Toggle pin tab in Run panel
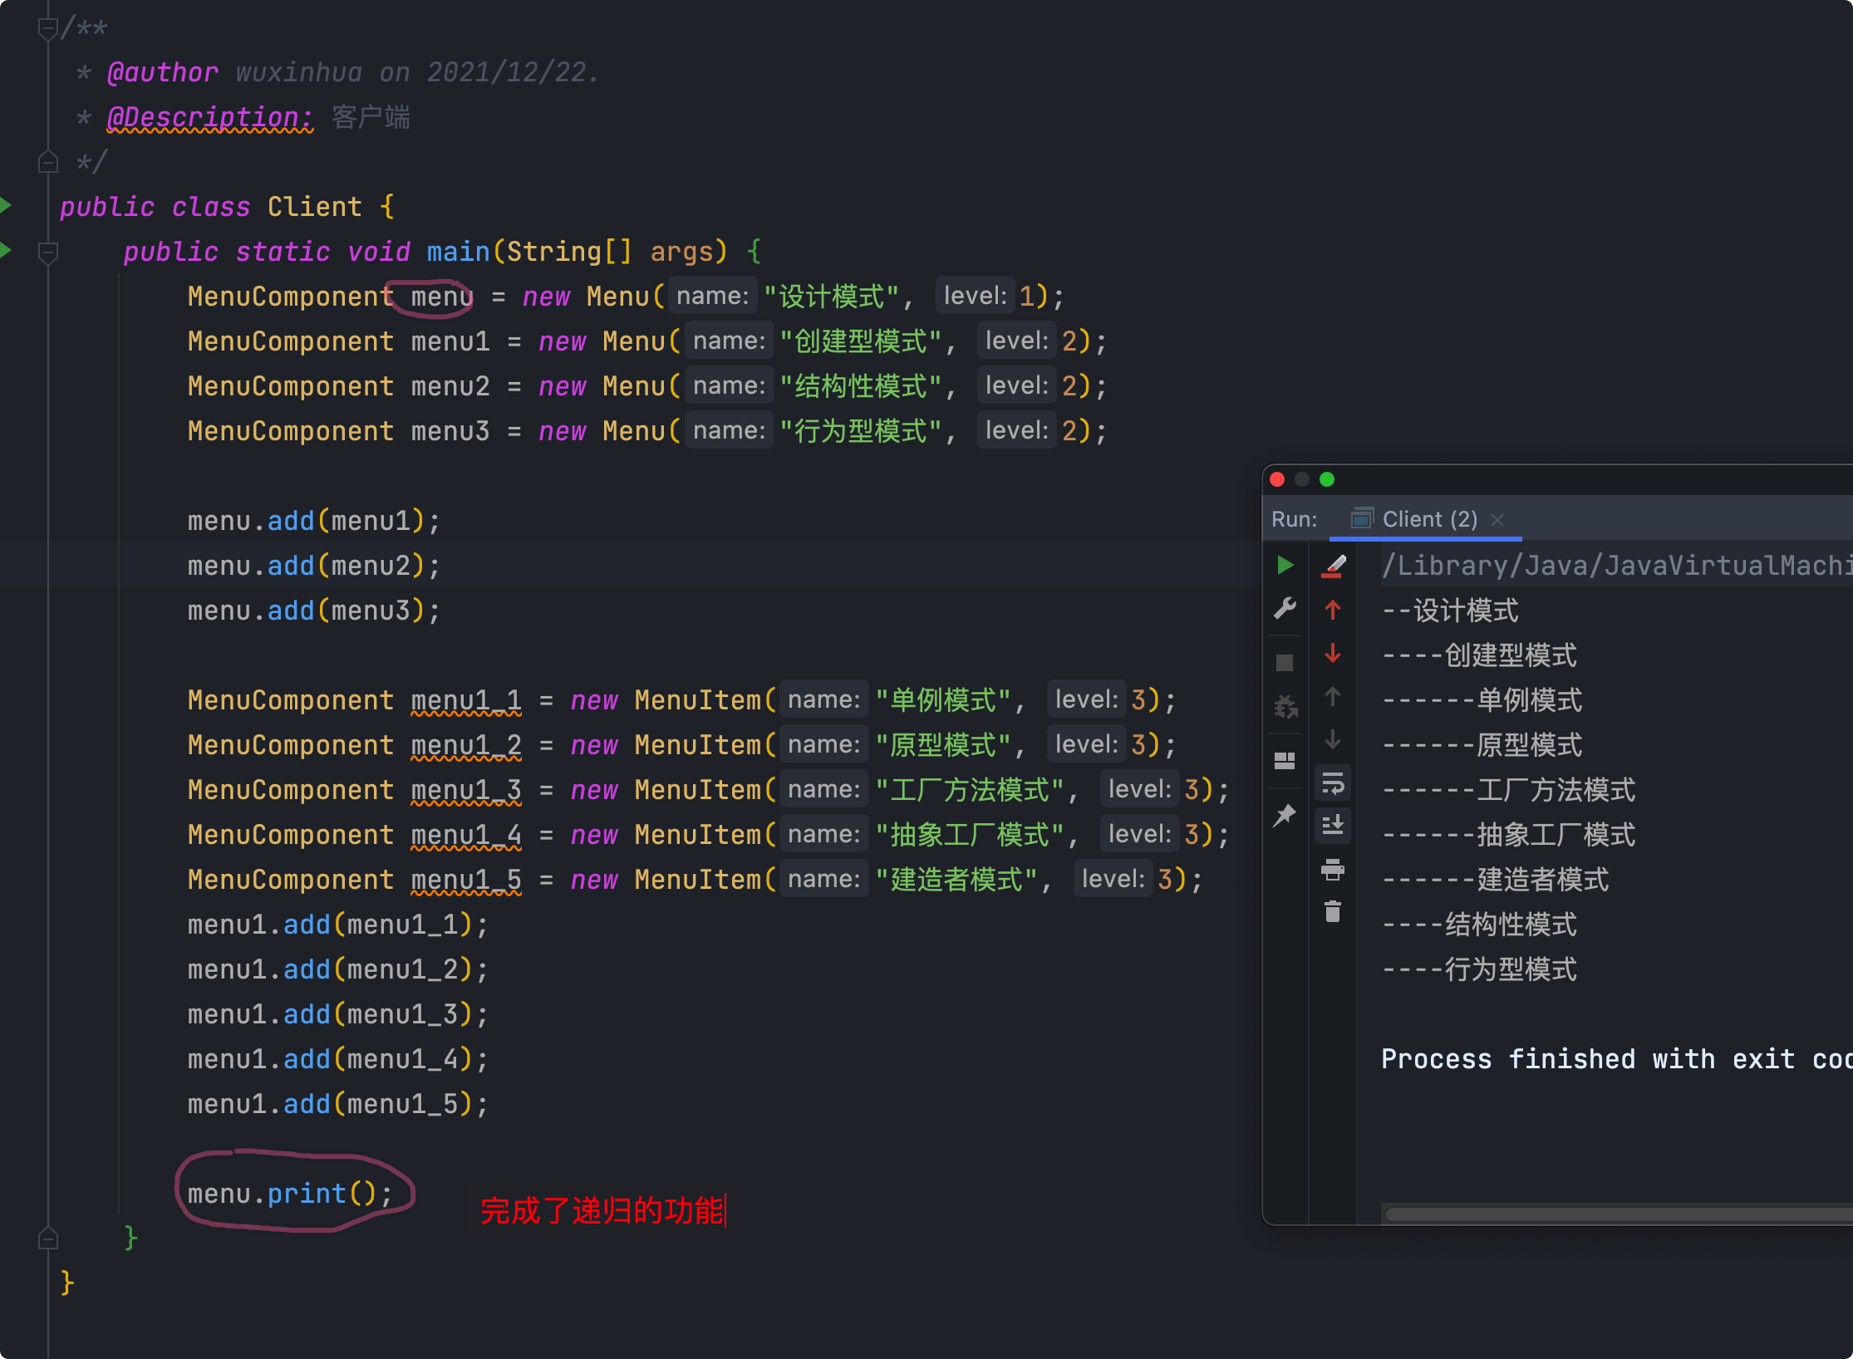The image size is (1853, 1359). (x=1285, y=815)
